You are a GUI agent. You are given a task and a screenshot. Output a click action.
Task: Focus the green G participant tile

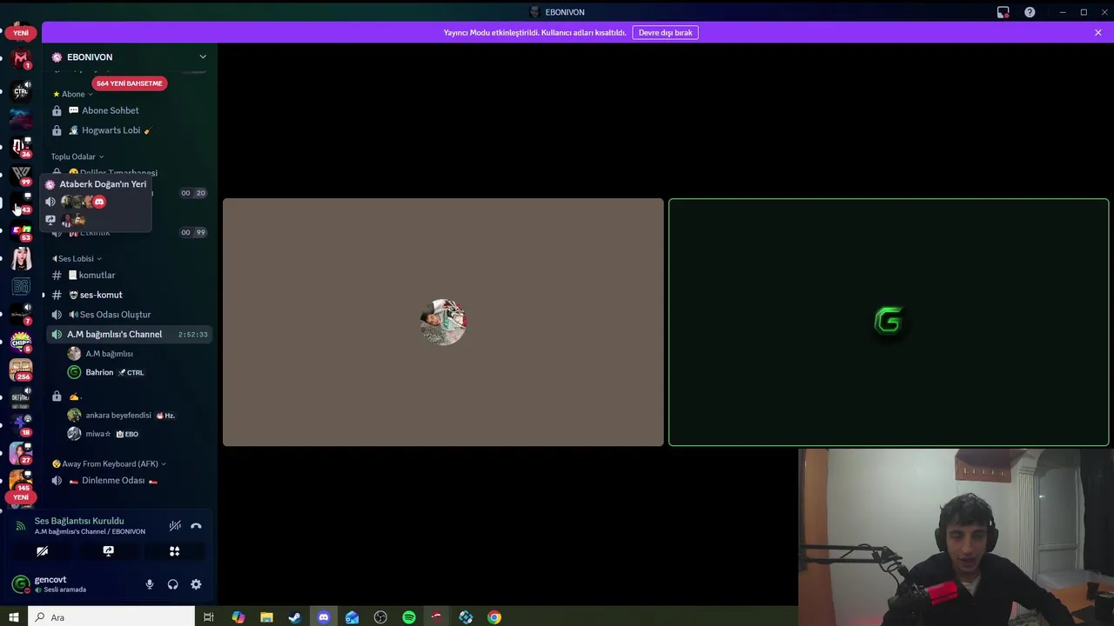(889, 323)
